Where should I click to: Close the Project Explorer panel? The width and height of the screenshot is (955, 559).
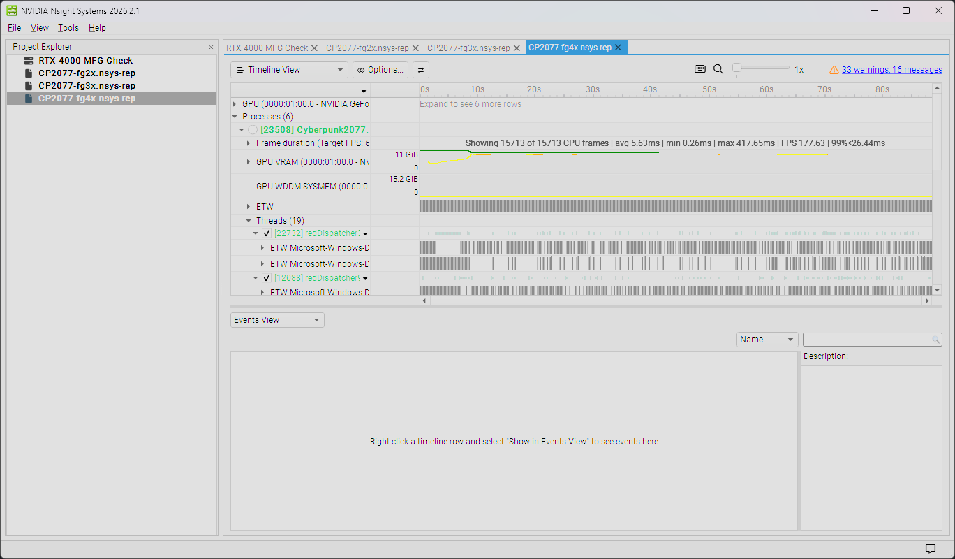point(212,47)
